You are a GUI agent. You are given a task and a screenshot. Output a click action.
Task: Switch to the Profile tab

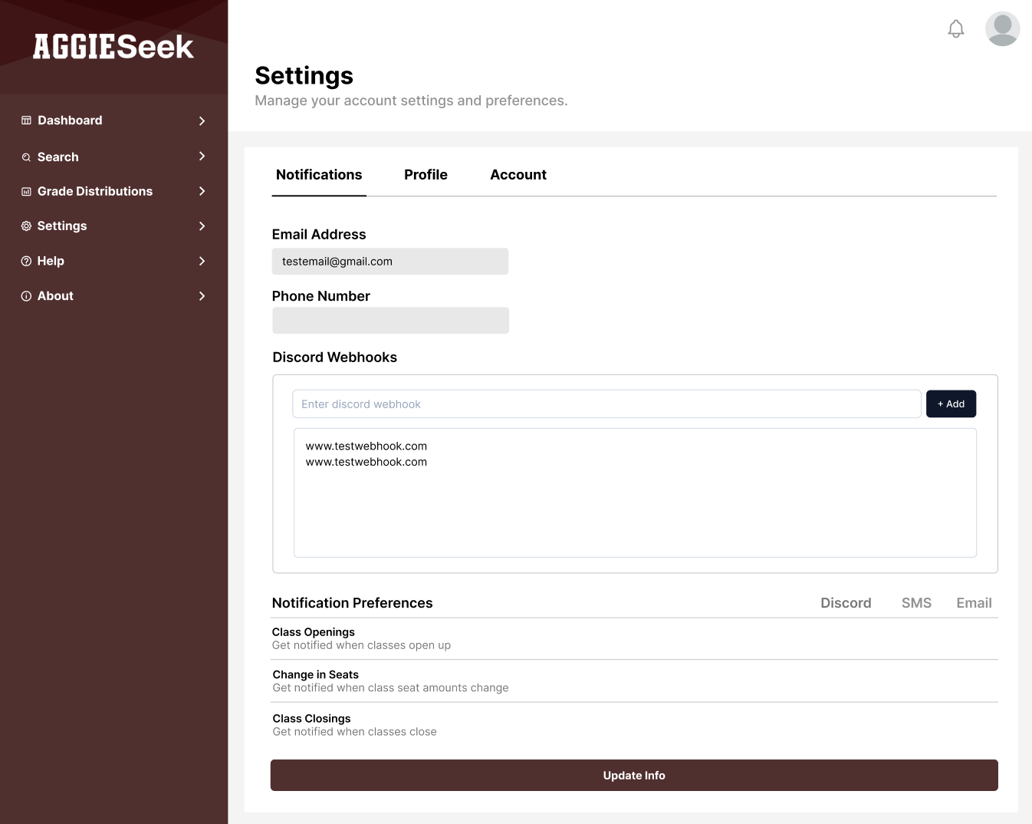point(426,174)
